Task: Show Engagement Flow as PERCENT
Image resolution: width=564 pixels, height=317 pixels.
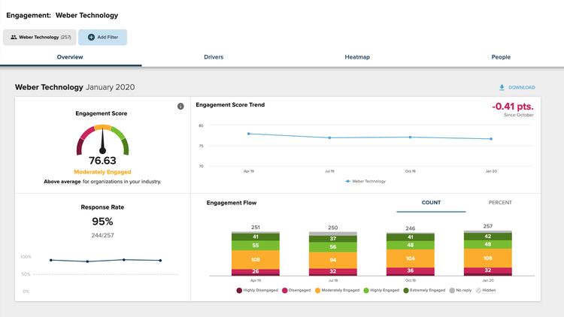Action: [x=500, y=203]
